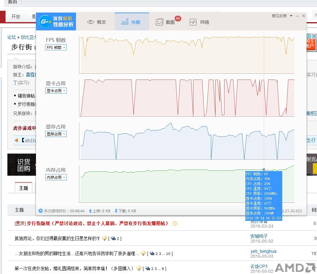
Task: Select the 主题 tab on the forum
Action: click(23, 188)
